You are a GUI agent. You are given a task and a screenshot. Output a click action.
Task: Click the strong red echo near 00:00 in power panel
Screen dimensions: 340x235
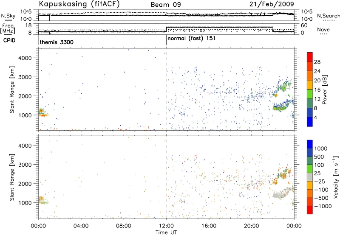[43, 115]
